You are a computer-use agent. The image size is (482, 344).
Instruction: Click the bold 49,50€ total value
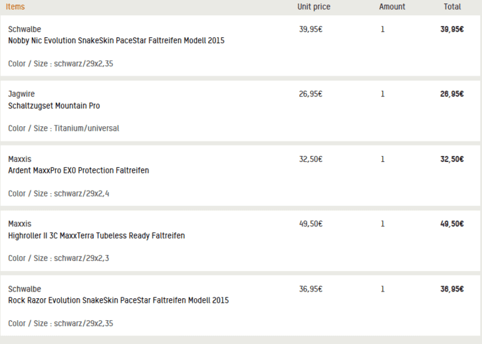[x=452, y=224]
